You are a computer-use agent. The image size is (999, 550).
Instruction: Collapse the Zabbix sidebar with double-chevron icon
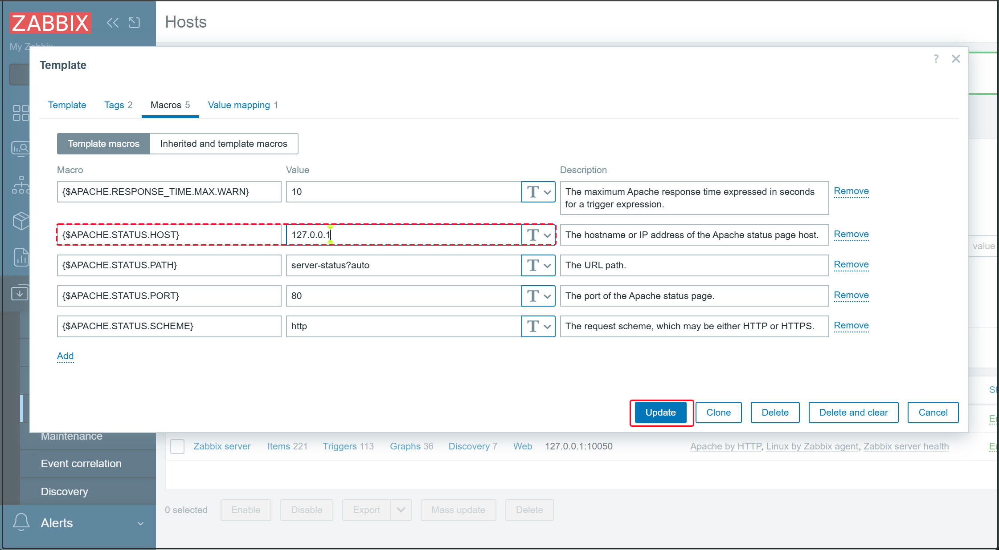pos(113,23)
